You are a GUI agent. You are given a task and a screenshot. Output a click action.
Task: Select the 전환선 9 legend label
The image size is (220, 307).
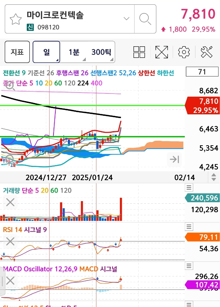14,73
